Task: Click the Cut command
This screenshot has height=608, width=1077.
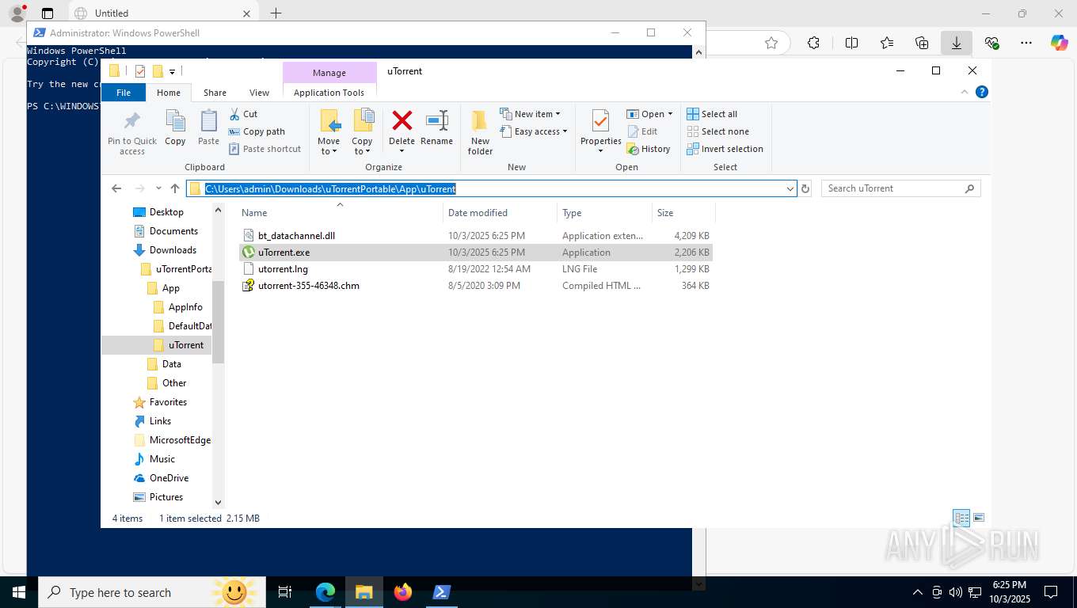Action: (243, 114)
